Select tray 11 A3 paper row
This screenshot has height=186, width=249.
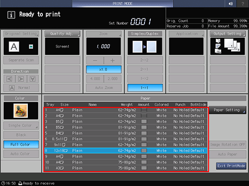126,168
